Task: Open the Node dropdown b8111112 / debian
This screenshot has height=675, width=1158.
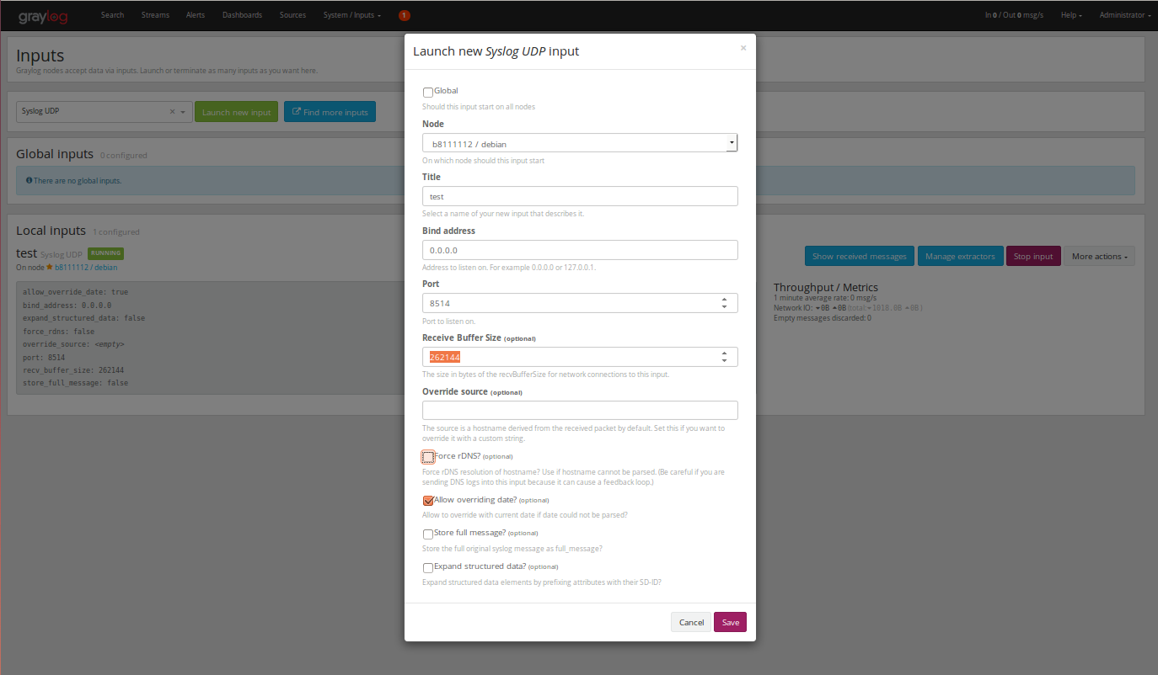Action: tap(580, 143)
